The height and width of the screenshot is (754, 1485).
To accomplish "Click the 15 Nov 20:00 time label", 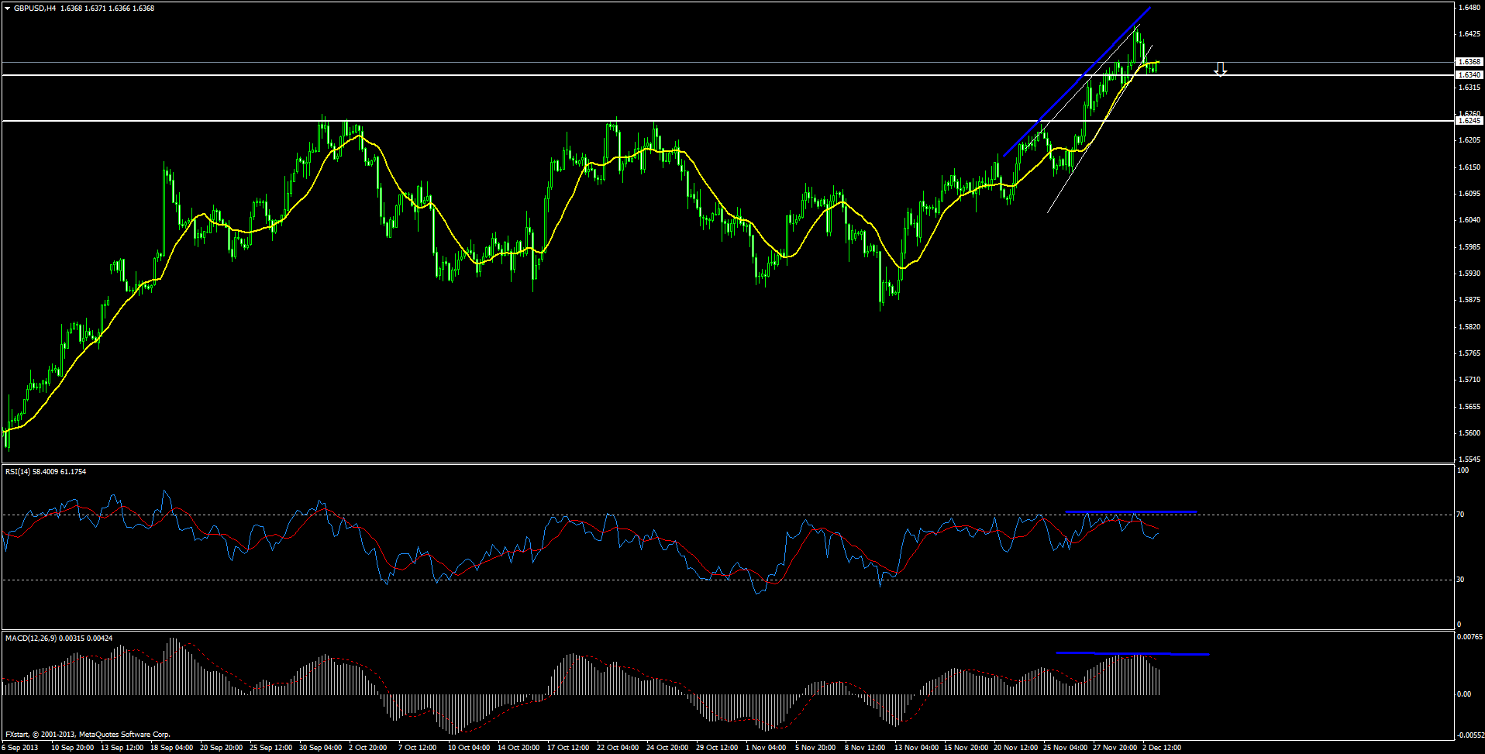I will tap(966, 748).
